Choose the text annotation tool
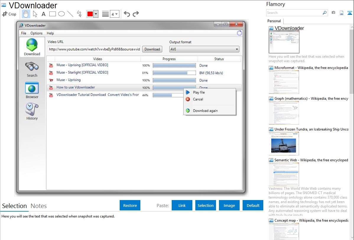The image size is (354, 240). pyautogui.click(x=43, y=14)
